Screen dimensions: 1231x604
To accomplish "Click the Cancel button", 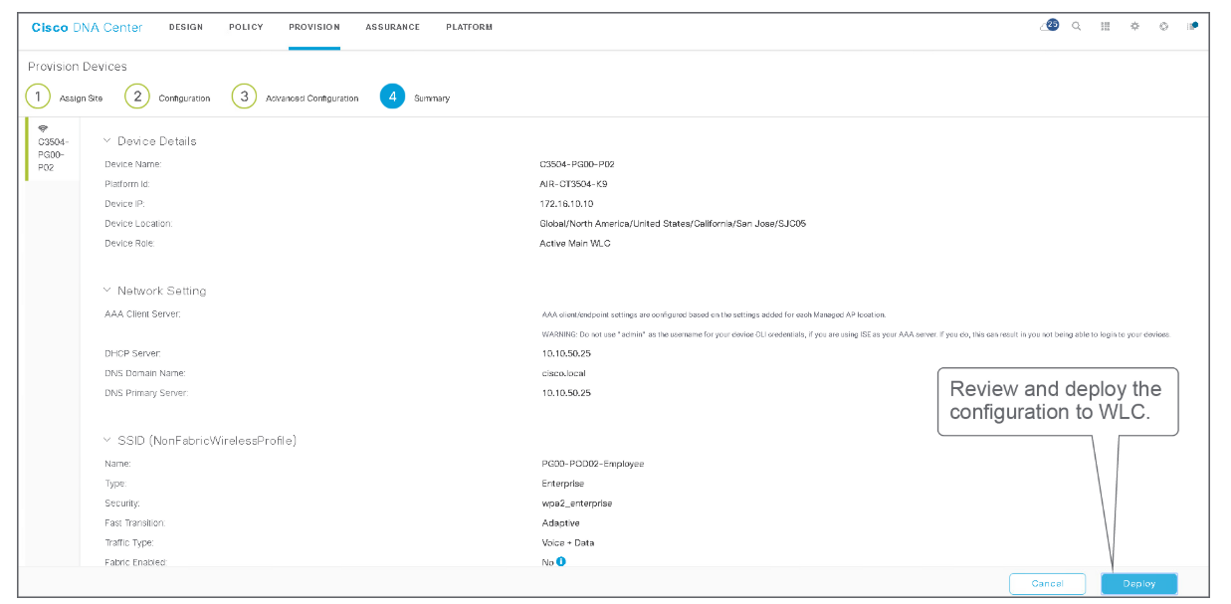I will pyautogui.click(x=1047, y=584).
